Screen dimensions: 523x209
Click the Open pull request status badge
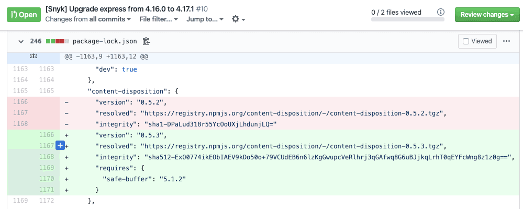click(24, 15)
